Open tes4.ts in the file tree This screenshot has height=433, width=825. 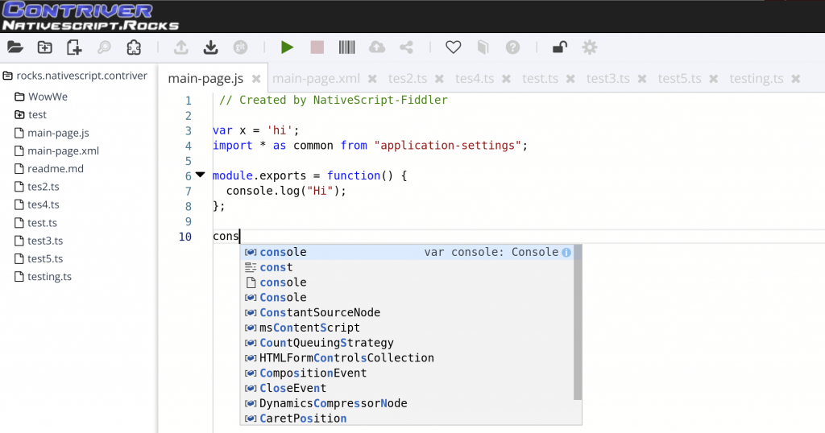tap(37, 204)
